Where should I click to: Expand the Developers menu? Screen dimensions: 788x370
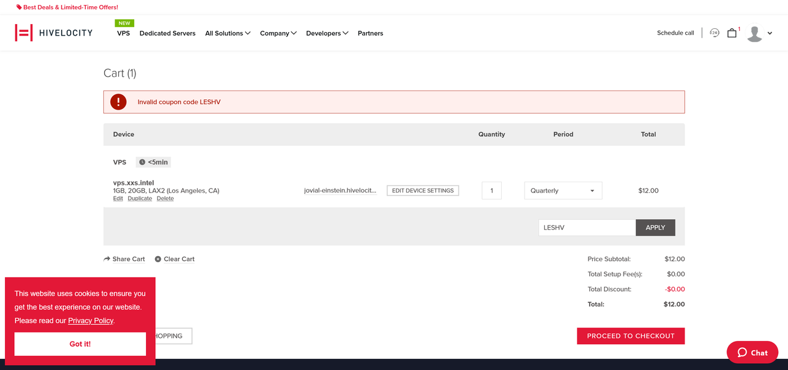point(328,33)
